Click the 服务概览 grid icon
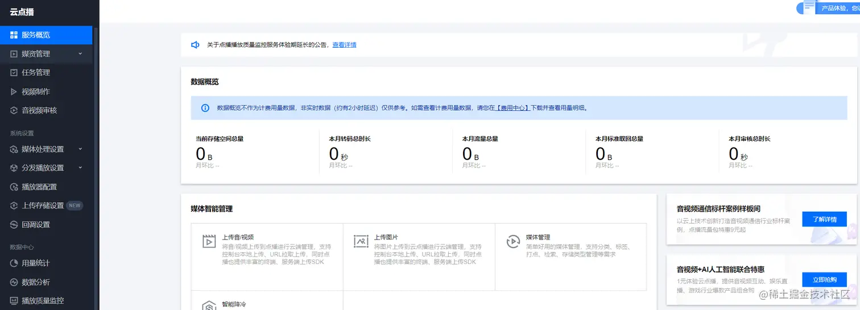860x310 pixels. tap(14, 35)
